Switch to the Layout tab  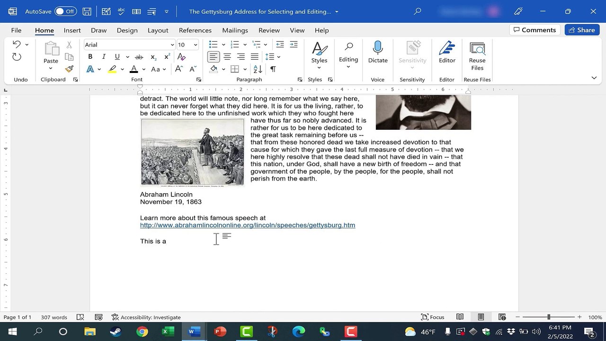pyautogui.click(x=158, y=30)
